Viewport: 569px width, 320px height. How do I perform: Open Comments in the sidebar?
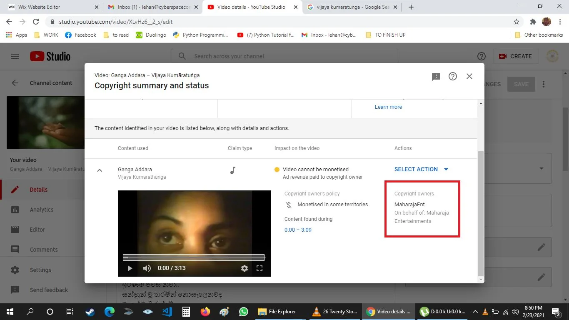coord(42,250)
